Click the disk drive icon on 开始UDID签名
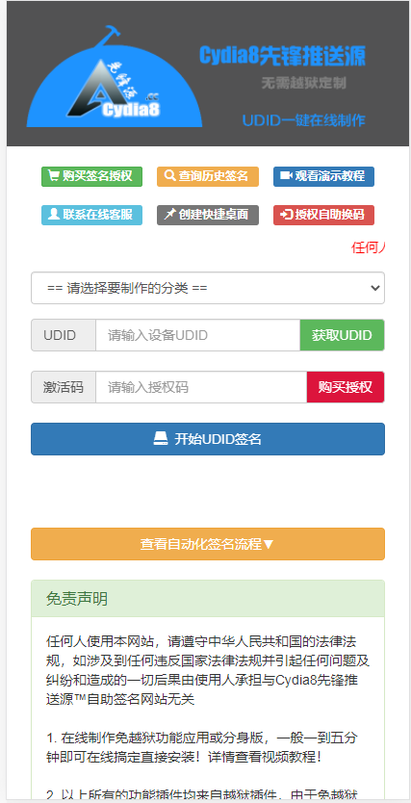 pyautogui.click(x=161, y=438)
